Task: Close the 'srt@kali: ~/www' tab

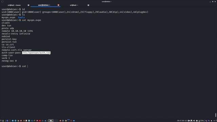Action: tap(28, 5)
